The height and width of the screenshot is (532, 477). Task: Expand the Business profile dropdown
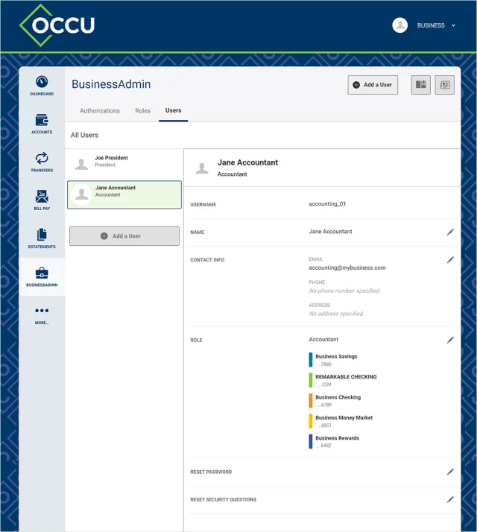453,25
